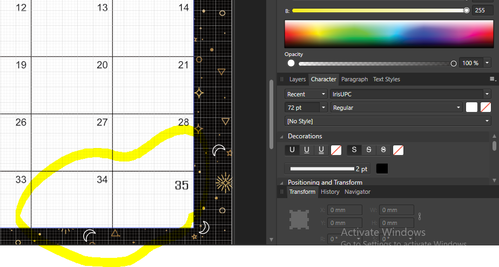Open the Regular font style dropdown
Image resolution: width=499 pixels, height=267 pixels.
click(x=396, y=108)
